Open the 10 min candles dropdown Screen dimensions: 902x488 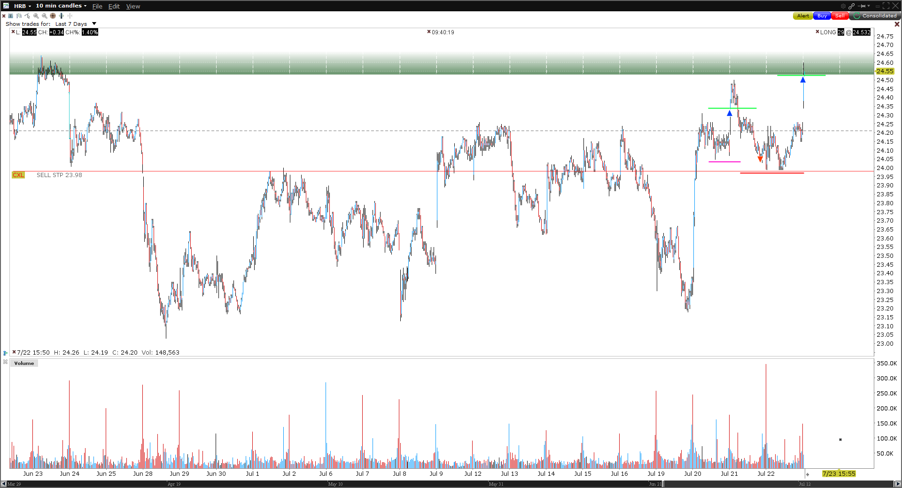61,6
